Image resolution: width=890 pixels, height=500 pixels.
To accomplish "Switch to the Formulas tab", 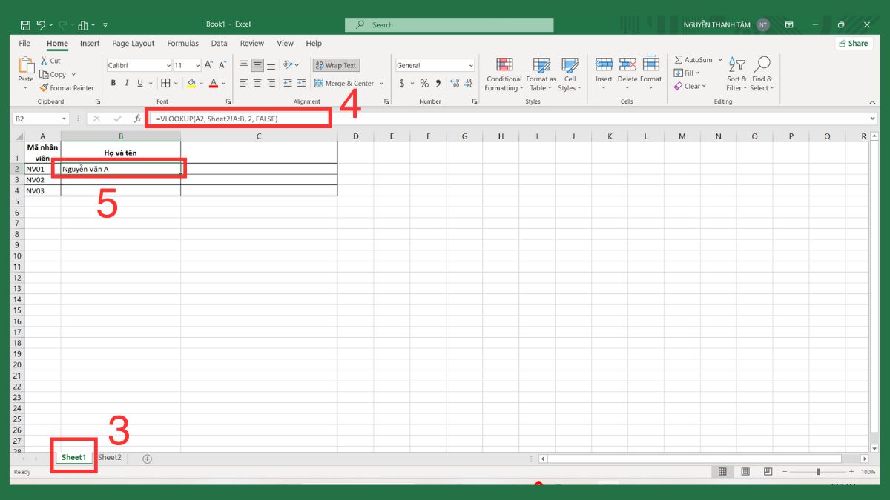I will click(x=182, y=44).
